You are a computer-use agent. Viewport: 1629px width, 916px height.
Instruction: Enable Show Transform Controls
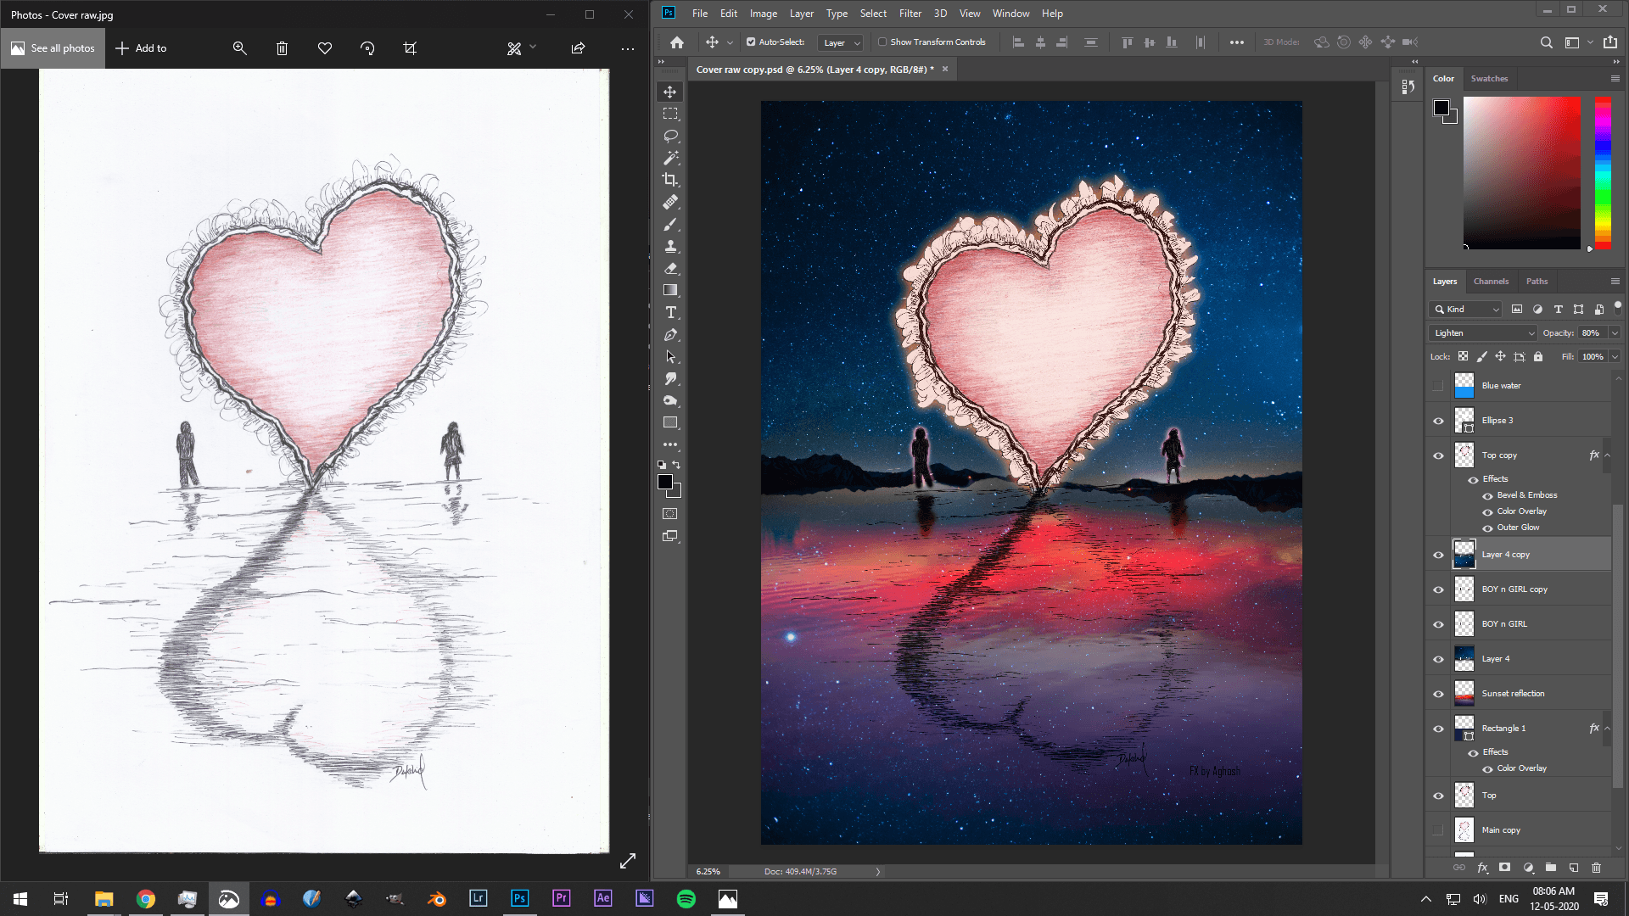coord(883,42)
